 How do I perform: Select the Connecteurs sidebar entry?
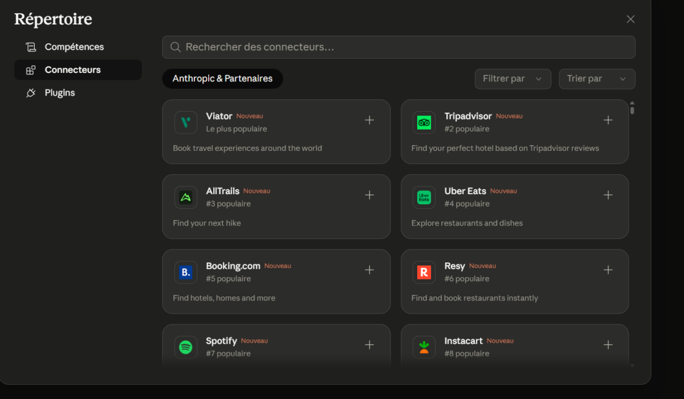(x=71, y=69)
